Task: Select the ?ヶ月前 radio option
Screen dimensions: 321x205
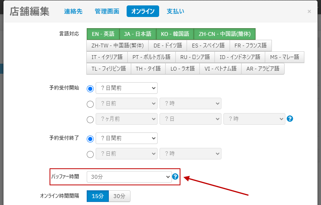Action: (90, 119)
